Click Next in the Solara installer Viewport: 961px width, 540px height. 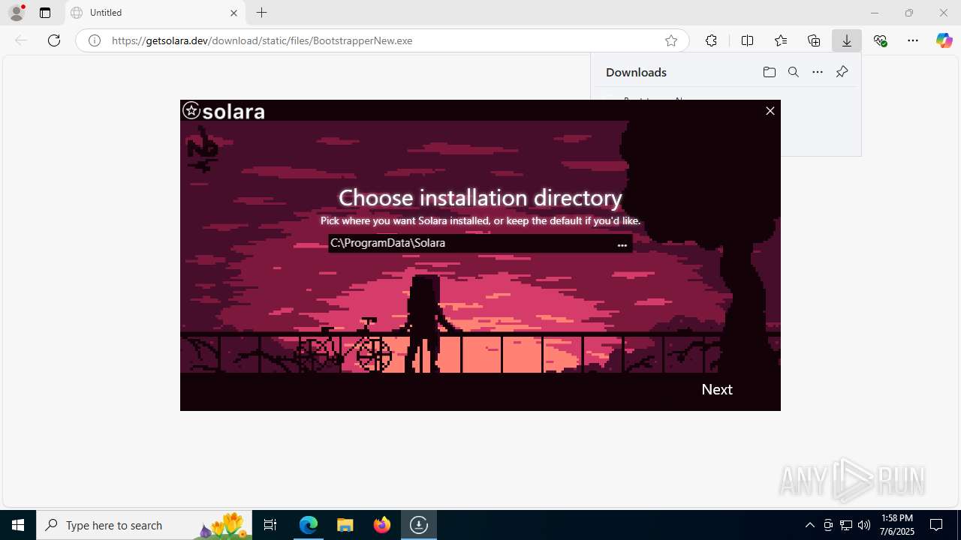716,389
